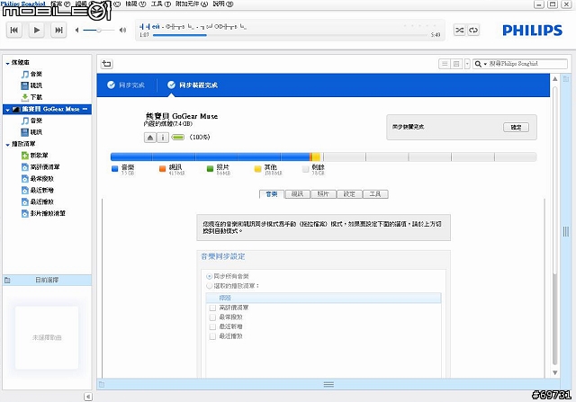
Task: Select the 選取的播放清單 radio option
Action: click(x=210, y=286)
